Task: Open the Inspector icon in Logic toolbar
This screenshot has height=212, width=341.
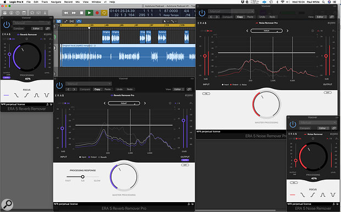Action: click(11, 13)
